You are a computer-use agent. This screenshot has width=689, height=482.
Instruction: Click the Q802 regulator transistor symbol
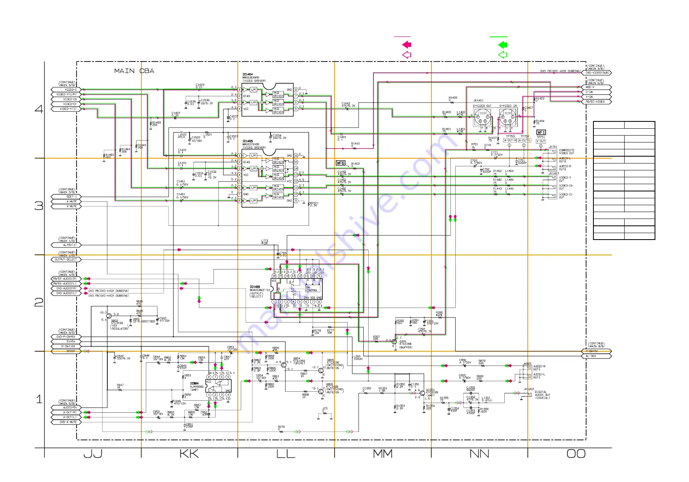[x=109, y=315]
